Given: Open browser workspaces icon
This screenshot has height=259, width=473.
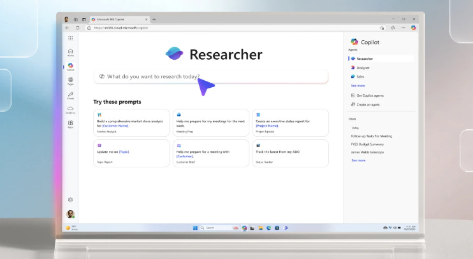Looking at the screenshot, I should click(76, 19).
